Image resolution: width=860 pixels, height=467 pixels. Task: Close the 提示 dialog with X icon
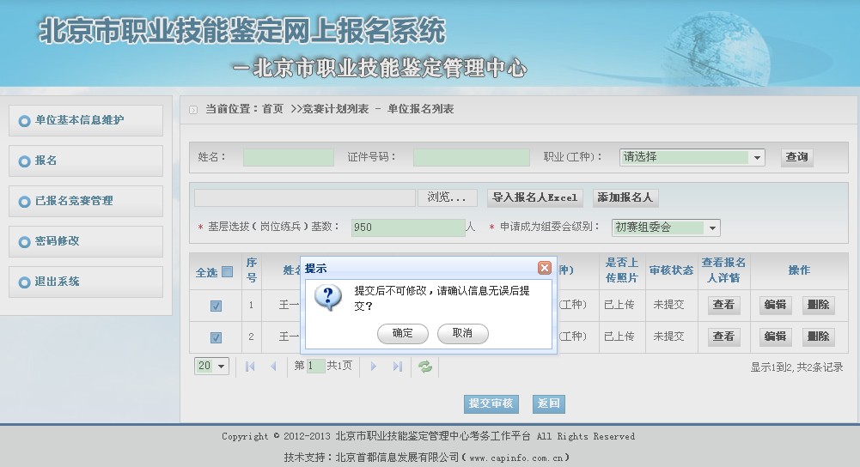coord(544,268)
